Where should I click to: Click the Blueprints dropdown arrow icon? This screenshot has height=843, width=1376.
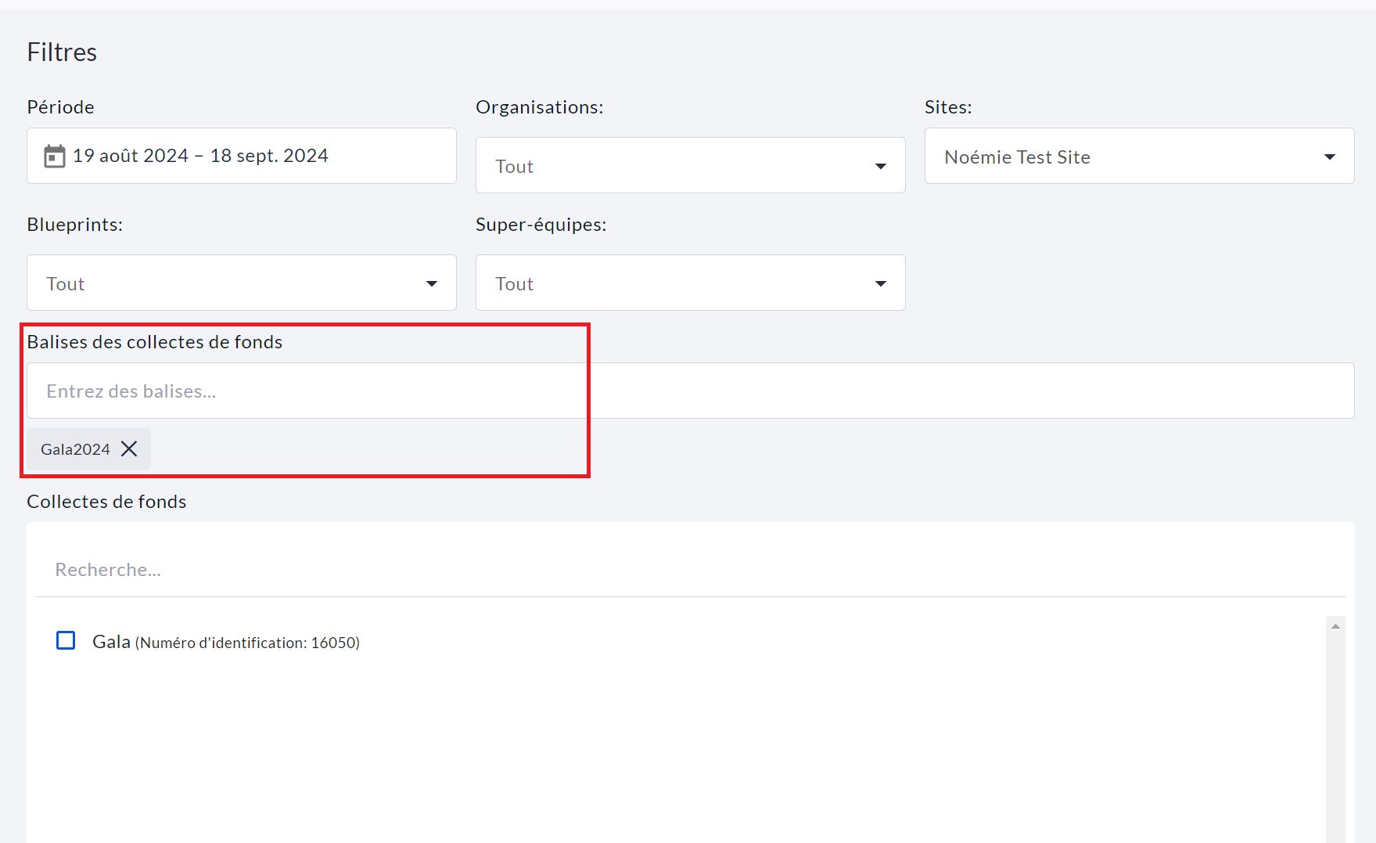(431, 283)
